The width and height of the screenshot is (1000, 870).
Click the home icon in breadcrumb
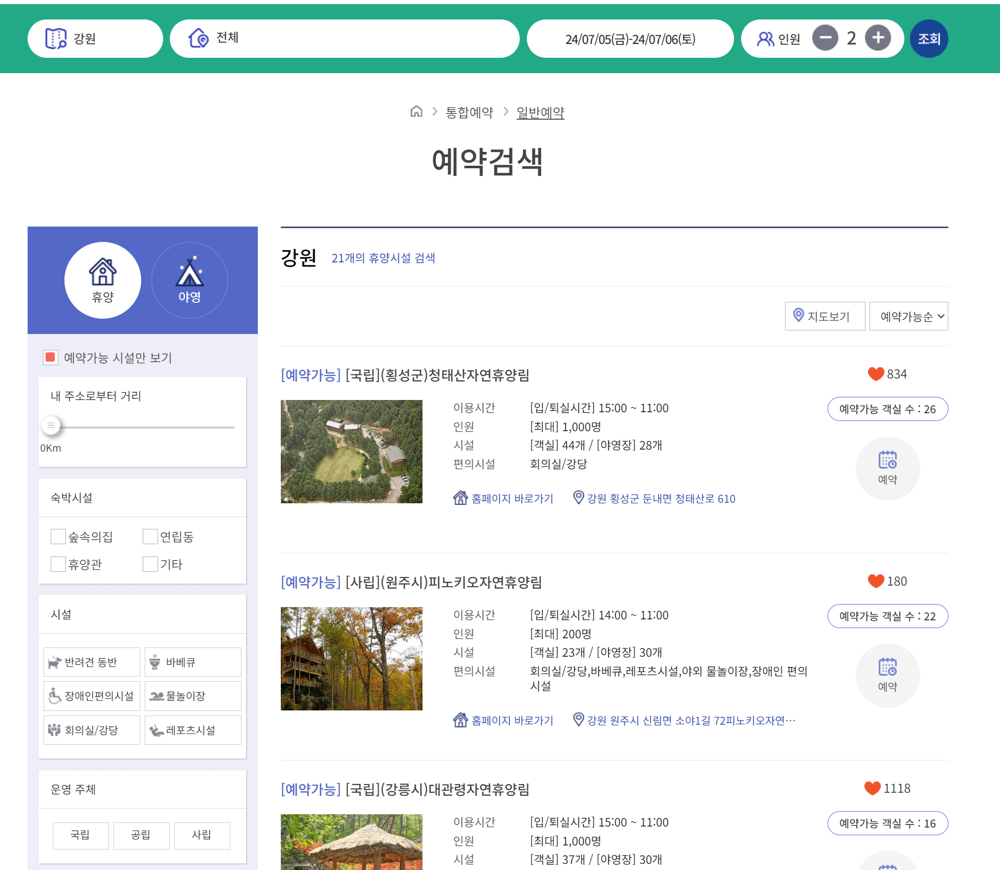pos(416,111)
